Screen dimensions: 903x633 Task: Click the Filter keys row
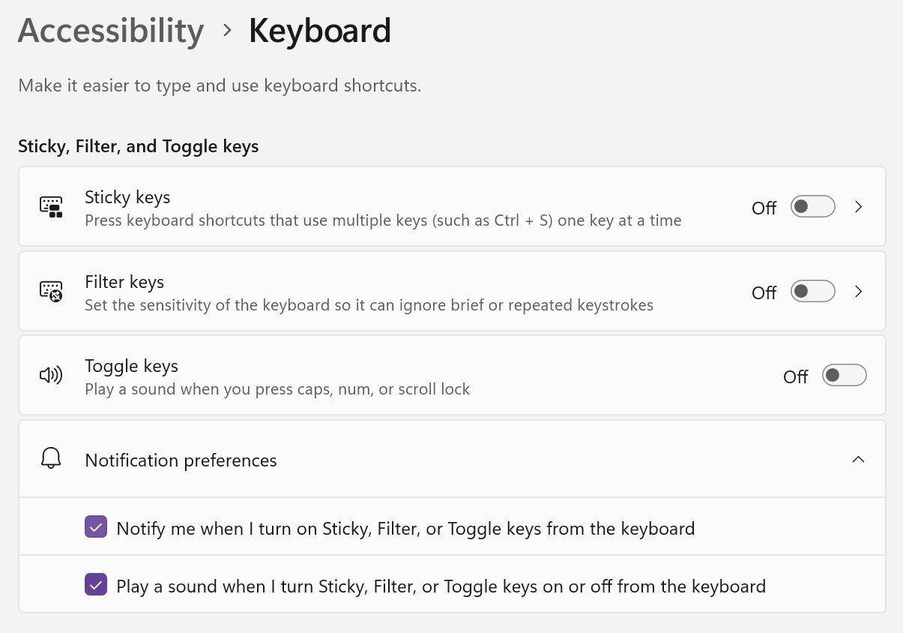point(450,291)
